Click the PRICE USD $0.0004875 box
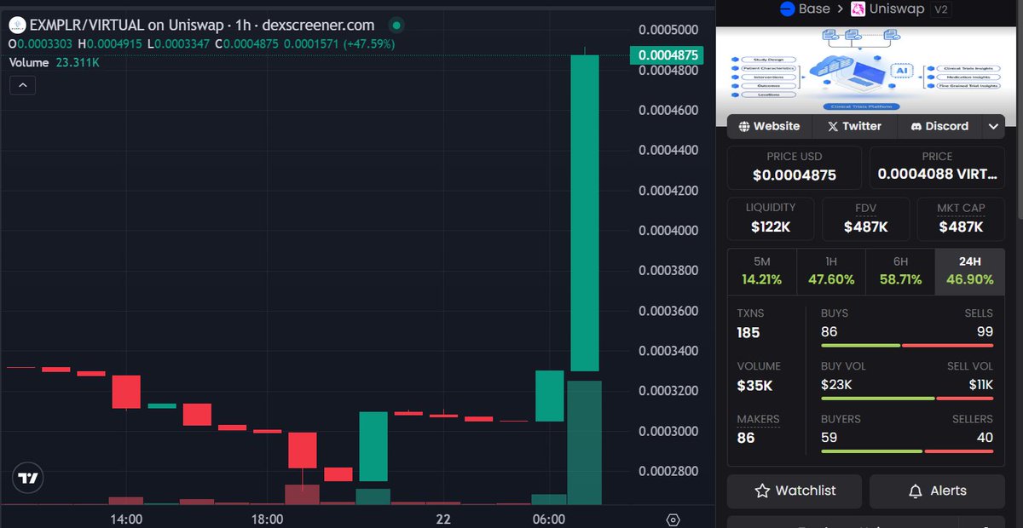1023x528 pixels. click(795, 168)
